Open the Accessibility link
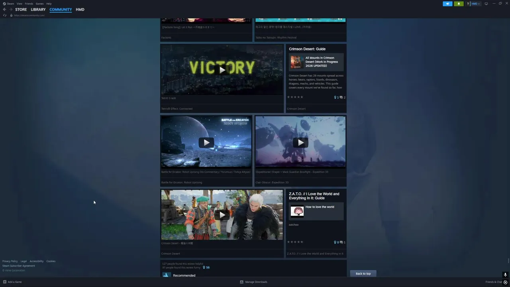510x287 pixels. tap(37, 261)
